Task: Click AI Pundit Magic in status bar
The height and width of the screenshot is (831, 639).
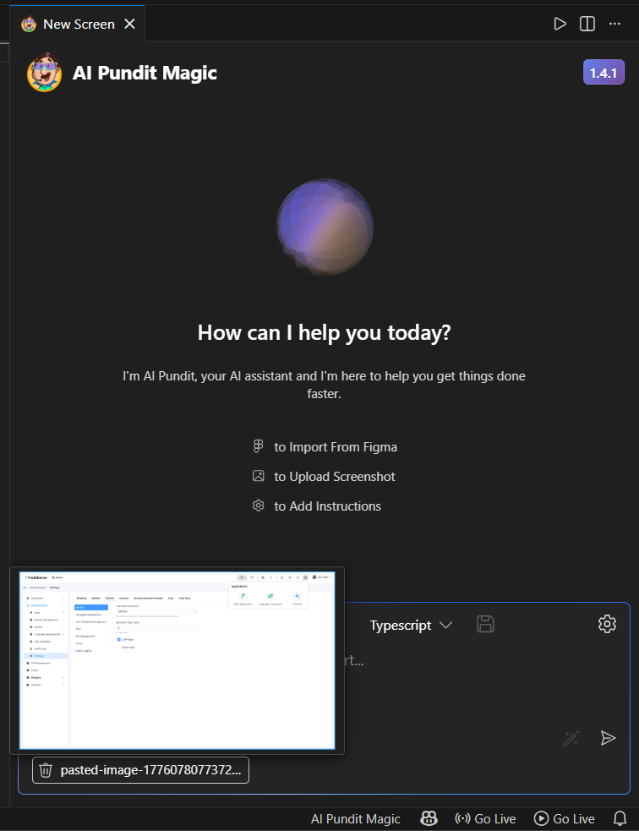Action: [356, 819]
